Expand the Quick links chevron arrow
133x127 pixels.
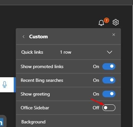109,52
